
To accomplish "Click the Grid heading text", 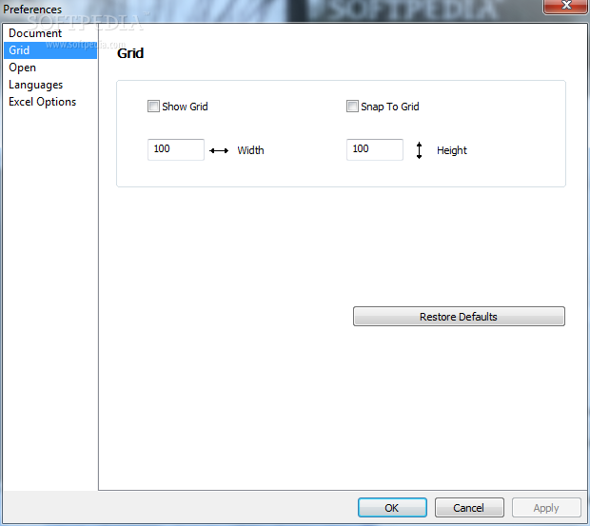I will click(x=130, y=53).
